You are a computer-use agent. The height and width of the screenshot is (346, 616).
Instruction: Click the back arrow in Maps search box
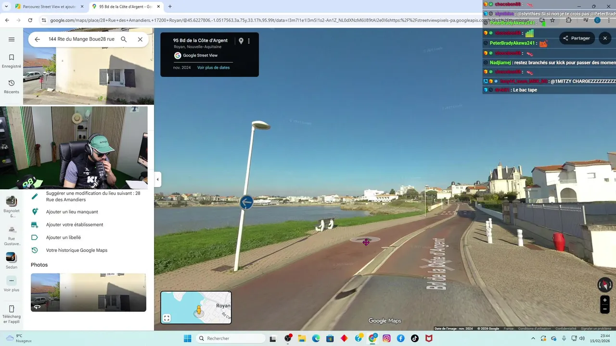[37, 39]
